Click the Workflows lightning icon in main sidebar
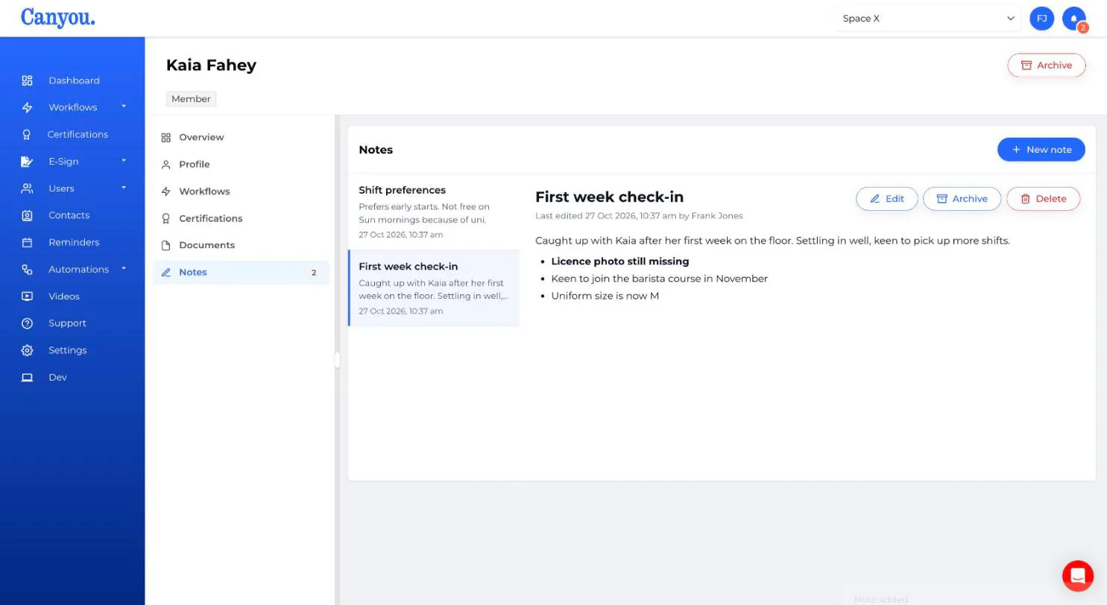1107x605 pixels. [27, 107]
